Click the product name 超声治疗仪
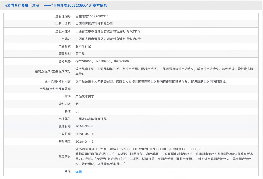 point(83,47)
